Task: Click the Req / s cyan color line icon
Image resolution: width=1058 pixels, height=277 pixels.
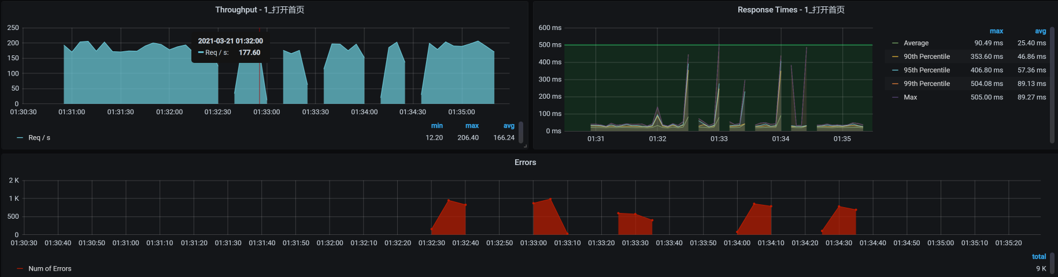Action: tap(20, 138)
